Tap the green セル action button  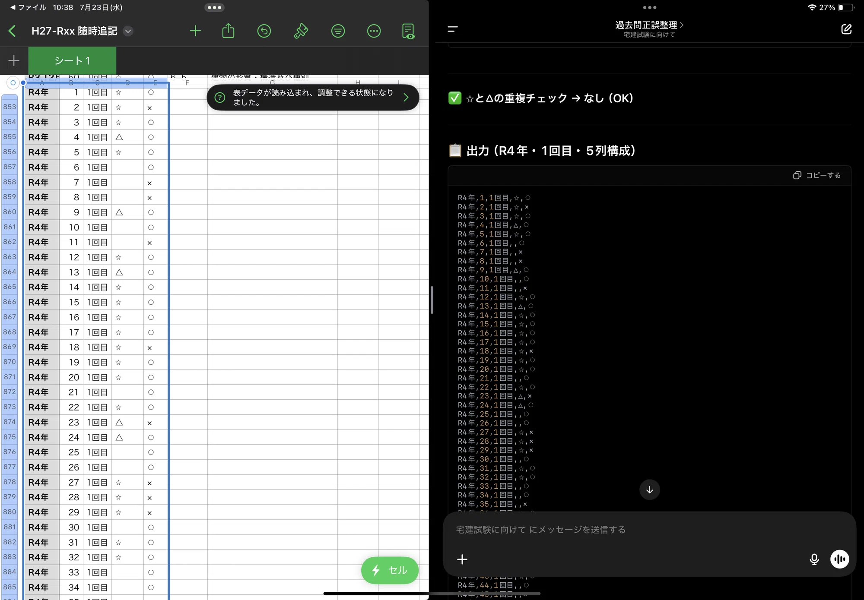click(x=390, y=570)
